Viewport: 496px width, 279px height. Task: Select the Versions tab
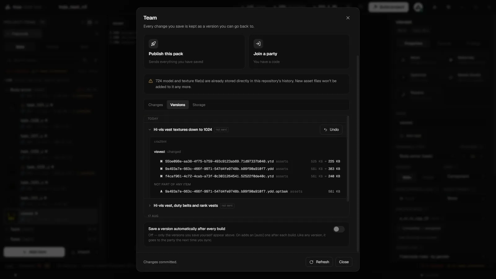(x=178, y=105)
